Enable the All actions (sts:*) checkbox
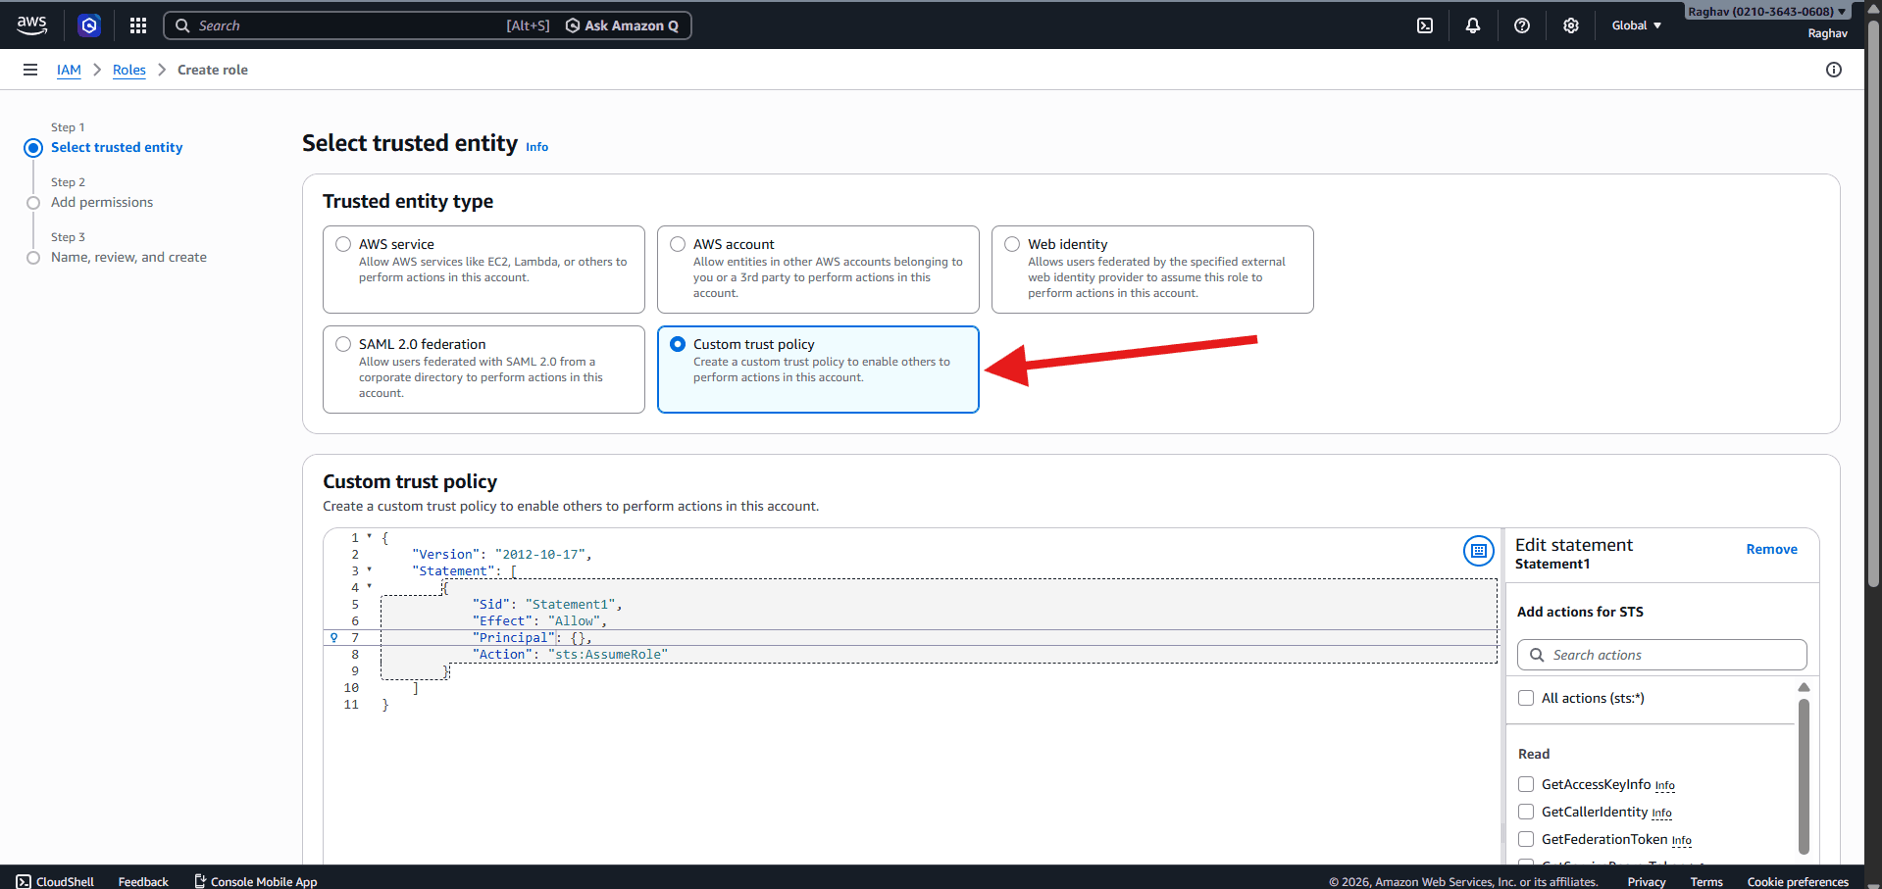Image resolution: width=1882 pixels, height=889 pixels. pos(1525,697)
